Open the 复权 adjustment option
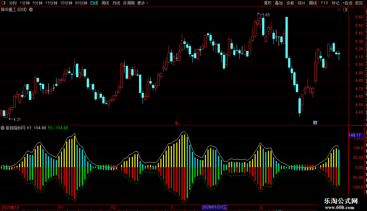 pyautogui.click(x=268, y=3)
